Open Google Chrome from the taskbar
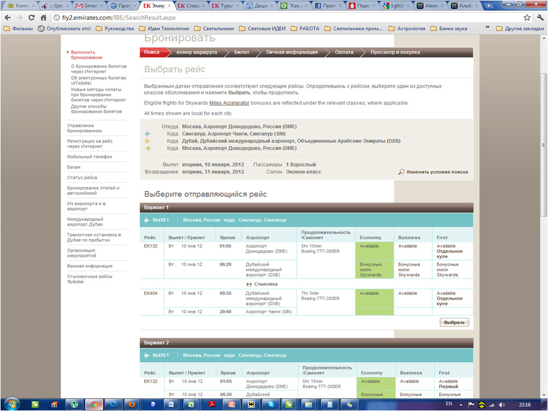 click(93, 405)
